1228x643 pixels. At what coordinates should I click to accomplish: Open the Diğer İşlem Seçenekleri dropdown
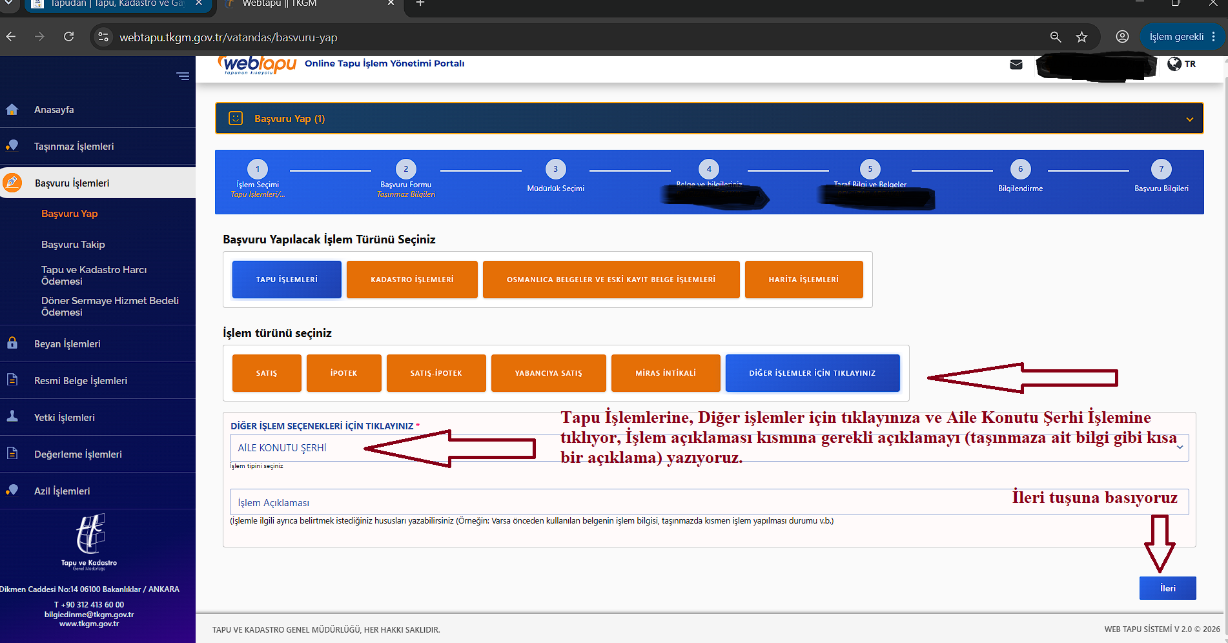coord(709,447)
